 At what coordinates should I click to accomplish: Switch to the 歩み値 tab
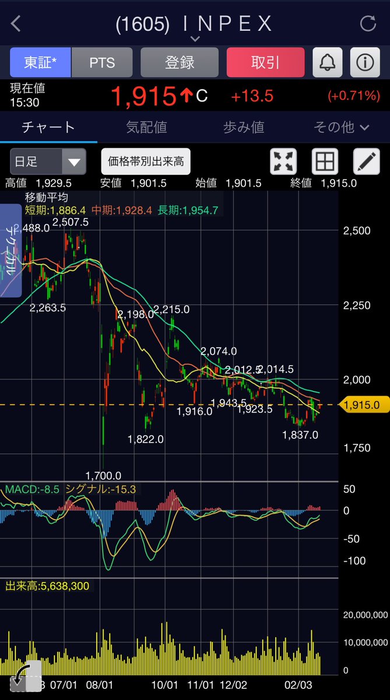coord(244,127)
